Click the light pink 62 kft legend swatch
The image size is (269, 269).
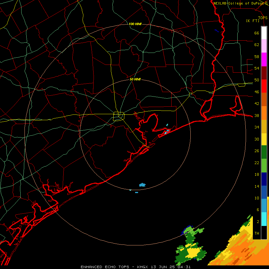click(264, 46)
